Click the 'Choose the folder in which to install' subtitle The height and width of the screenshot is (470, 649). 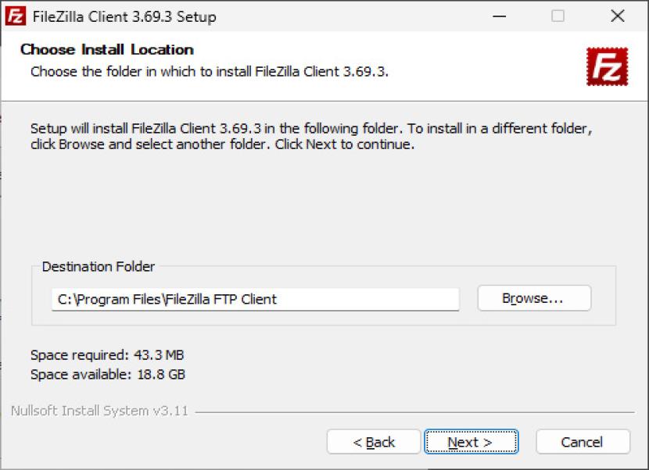[210, 72]
